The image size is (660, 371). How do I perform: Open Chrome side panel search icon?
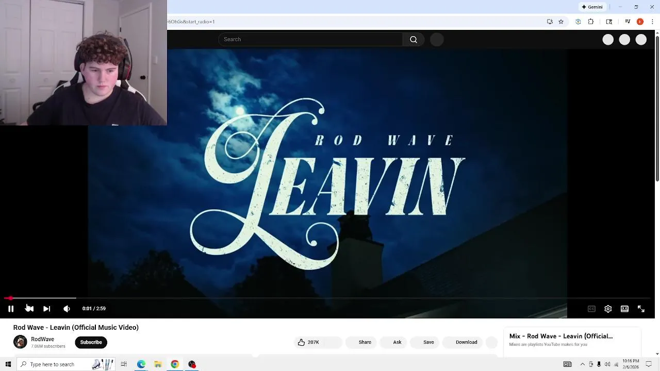(x=609, y=22)
